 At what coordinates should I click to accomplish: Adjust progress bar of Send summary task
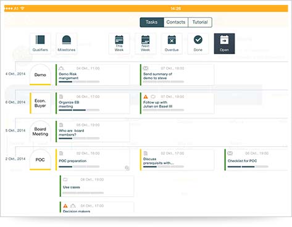164,82
